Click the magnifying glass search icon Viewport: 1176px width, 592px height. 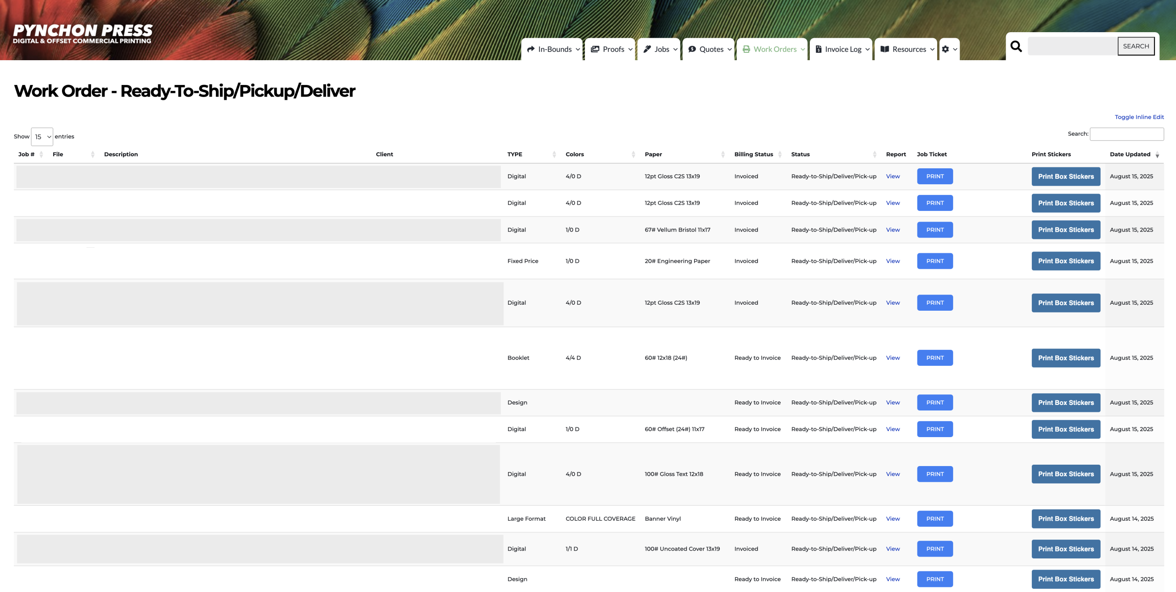pyautogui.click(x=1016, y=46)
